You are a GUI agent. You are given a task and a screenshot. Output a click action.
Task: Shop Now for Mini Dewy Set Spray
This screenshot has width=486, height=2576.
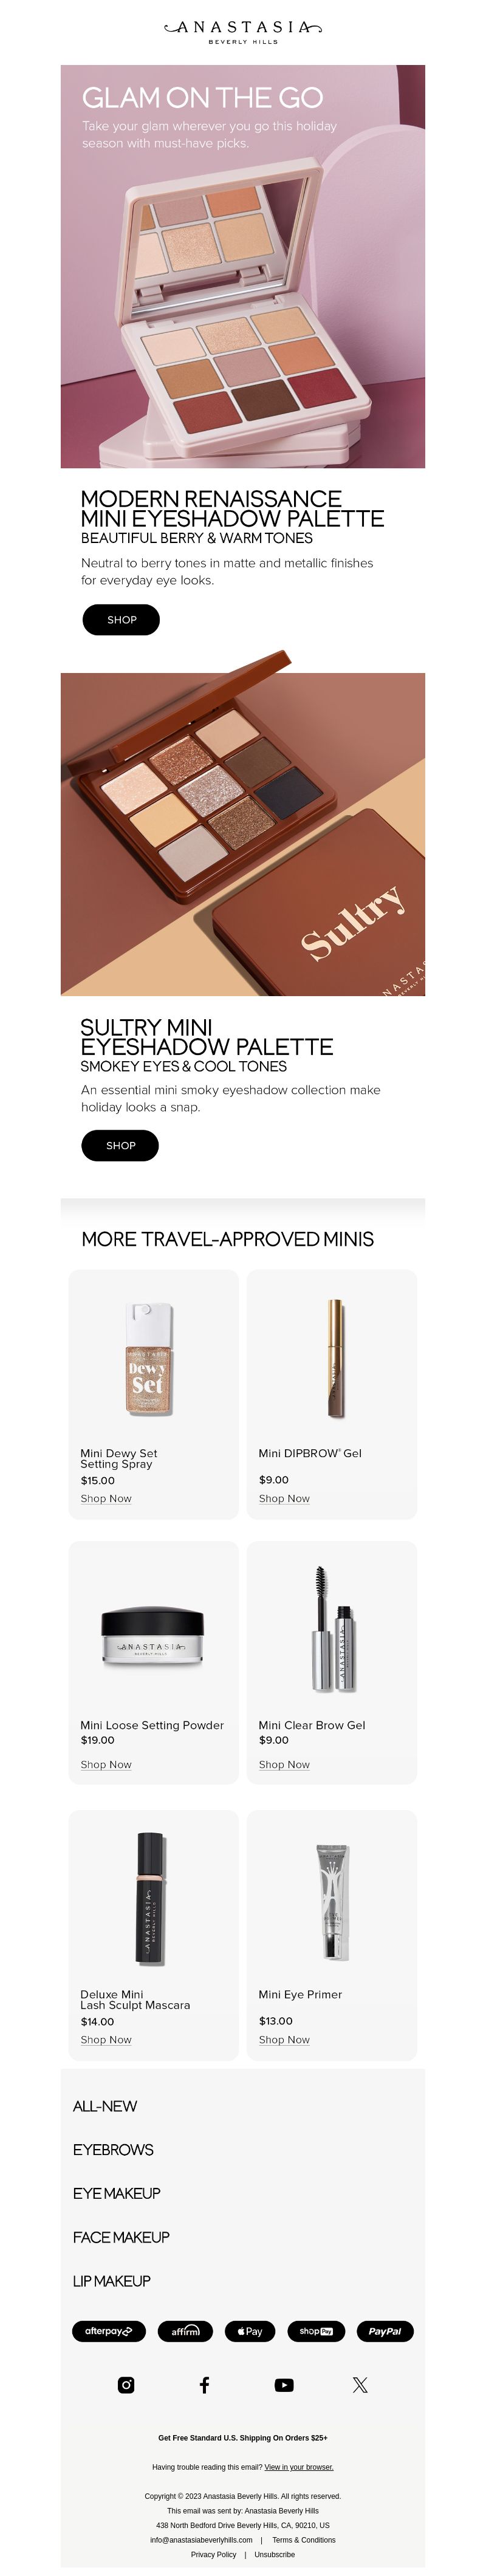[x=106, y=1498]
